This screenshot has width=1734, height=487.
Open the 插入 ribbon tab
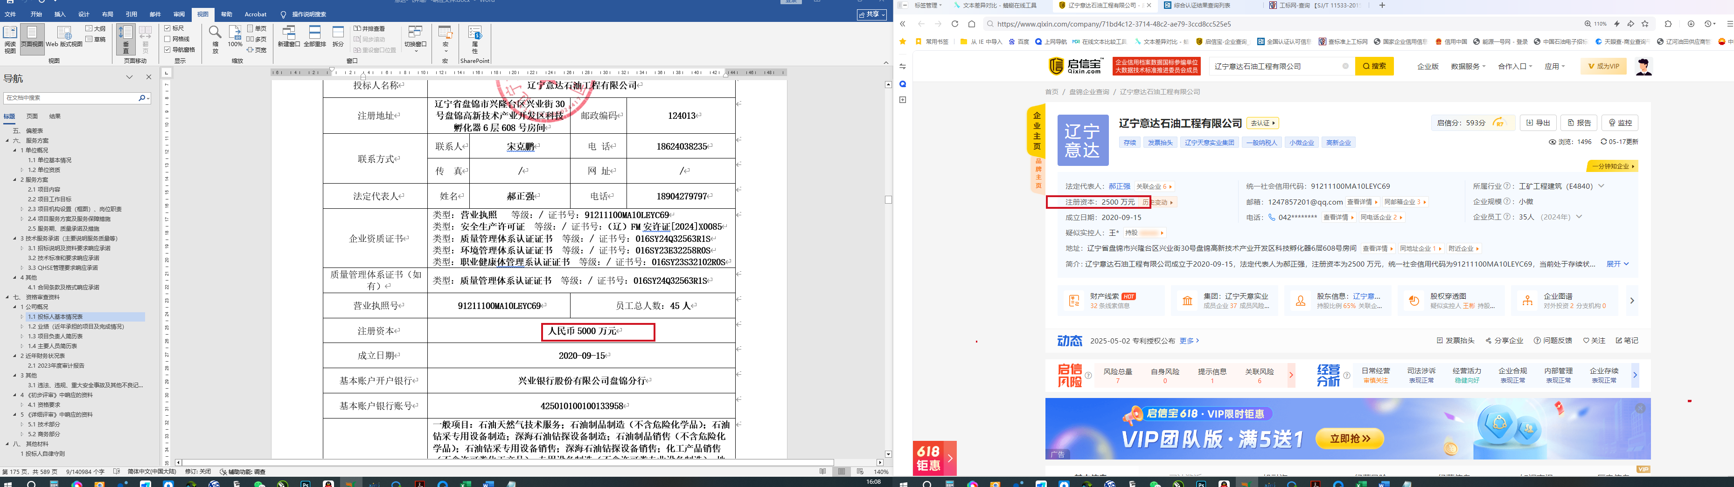click(60, 14)
